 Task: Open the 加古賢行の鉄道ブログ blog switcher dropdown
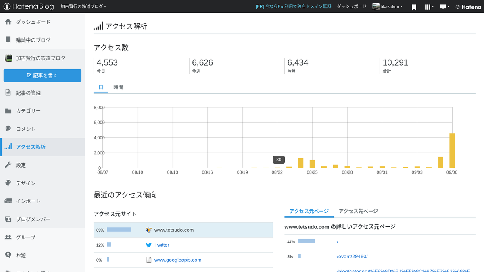click(x=83, y=6)
